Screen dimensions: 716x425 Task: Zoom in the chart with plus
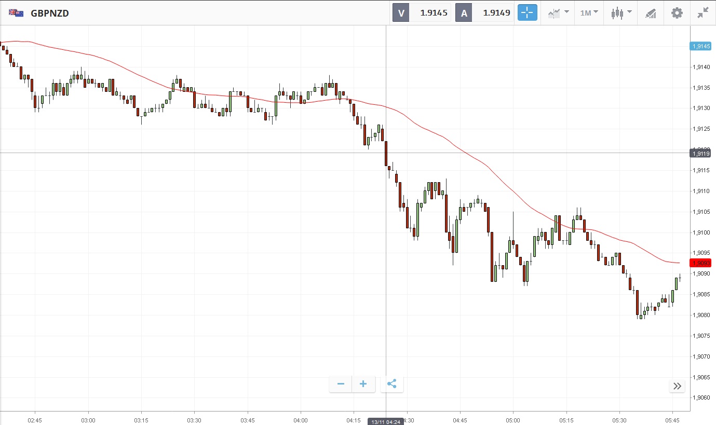[363, 384]
